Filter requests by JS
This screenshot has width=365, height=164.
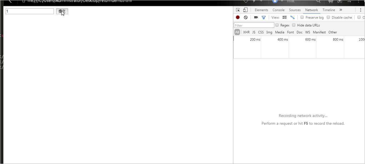click(x=254, y=32)
